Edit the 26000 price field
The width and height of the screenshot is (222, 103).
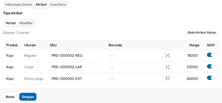click(x=188, y=78)
